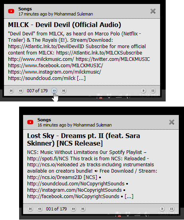The height and width of the screenshot is (220, 184).
Task: Pause the MILCK notification rotation
Action: [x=153, y=91]
